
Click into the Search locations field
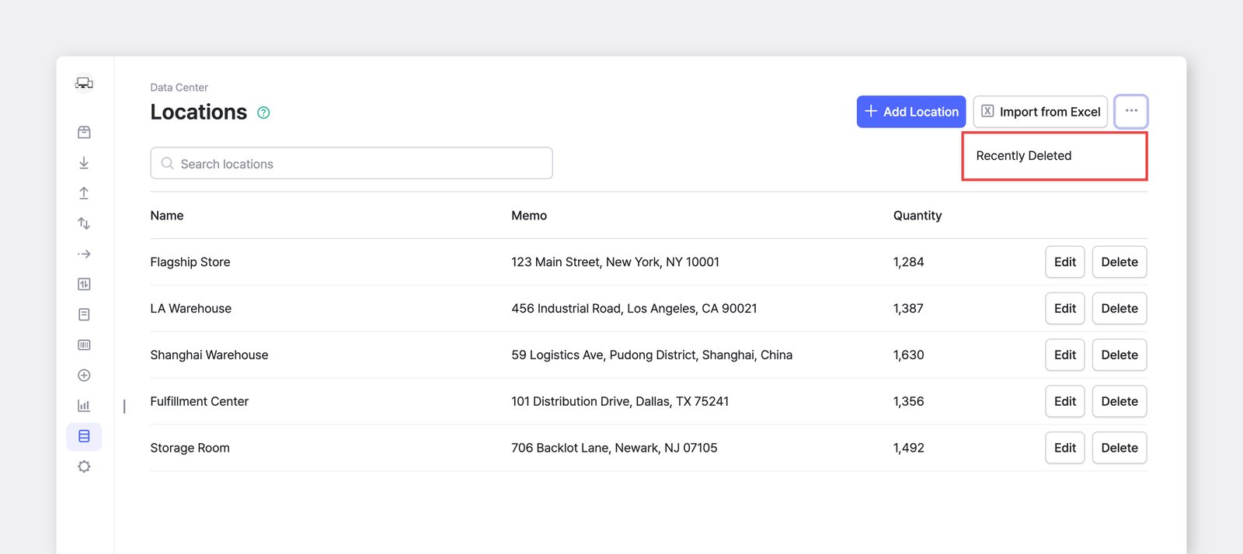click(x=351, y=163)
